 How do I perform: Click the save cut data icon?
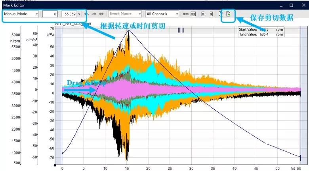[x=229, y=14]
